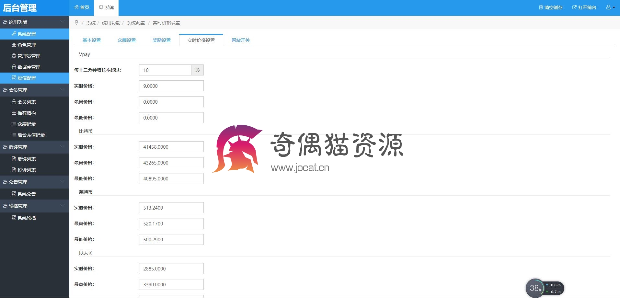Click the 莱特币 最高价格 field 520.1700

coord(171,223)
